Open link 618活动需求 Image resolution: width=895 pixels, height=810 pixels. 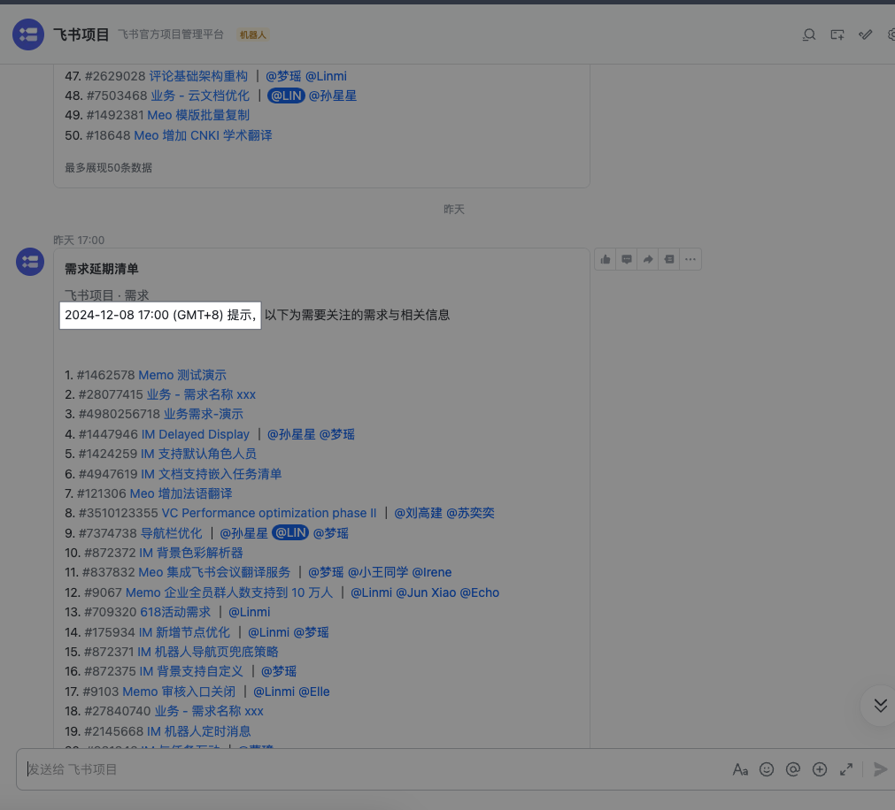pos(175,612)
